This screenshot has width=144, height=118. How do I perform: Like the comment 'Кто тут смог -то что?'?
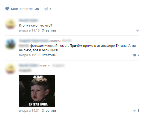[x=137, y=30]
